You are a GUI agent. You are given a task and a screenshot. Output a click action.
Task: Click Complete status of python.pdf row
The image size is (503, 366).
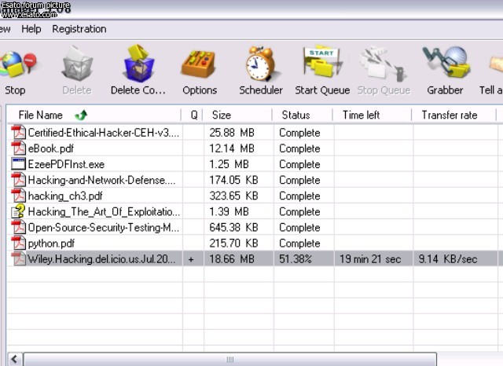[x=299, y=243]
